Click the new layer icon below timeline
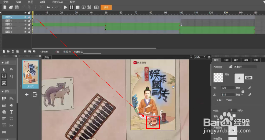This screenshot has width=265, height=140. coord(4,51)
